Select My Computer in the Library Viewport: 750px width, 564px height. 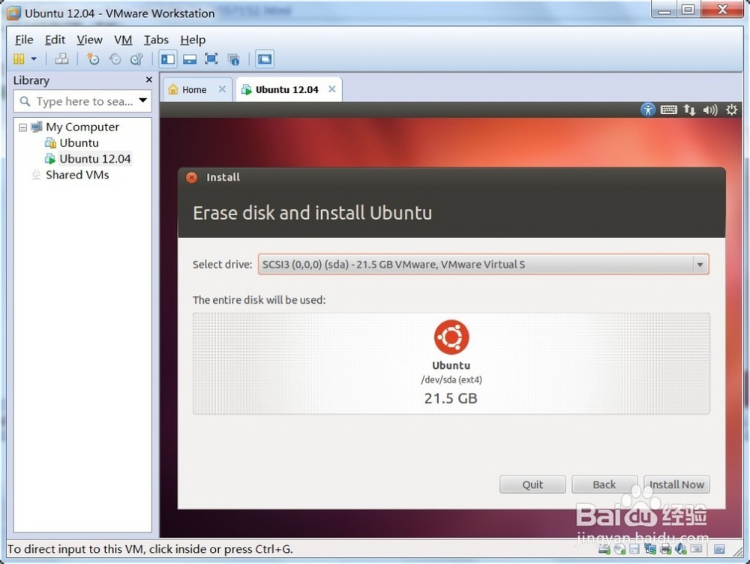[x=82, y=127]
